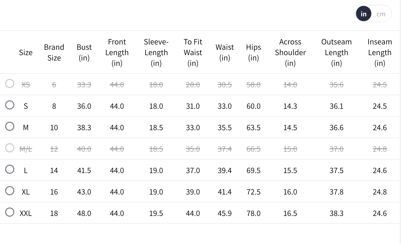The height and width of the screenshot is (244, 401).
Task: Select XXL size radio button
Action: coord(10,212)
